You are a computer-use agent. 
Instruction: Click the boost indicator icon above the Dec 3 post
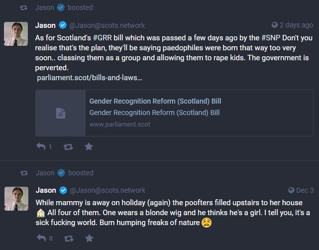pyautogui.click(x=23, y=173)
